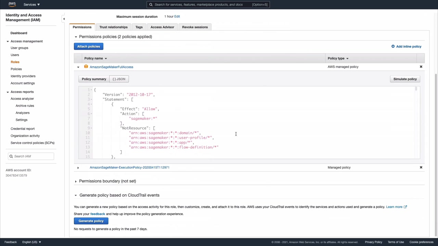This screenshot has height=246, width=438.
Task: Open the AmazonSageMakerFullAccess policy link
Action: tap(112, 67)
